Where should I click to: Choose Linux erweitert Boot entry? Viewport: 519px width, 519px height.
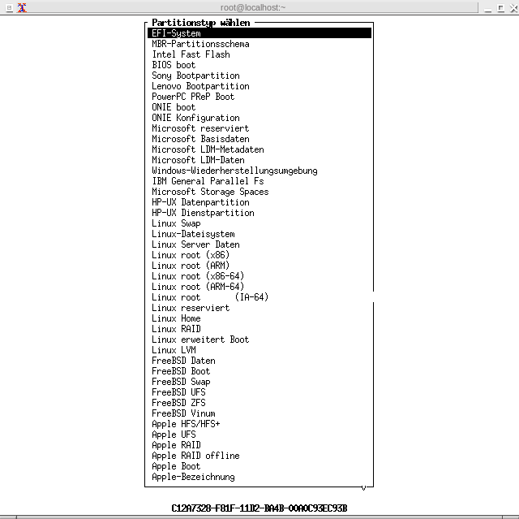tap(200, 340)
